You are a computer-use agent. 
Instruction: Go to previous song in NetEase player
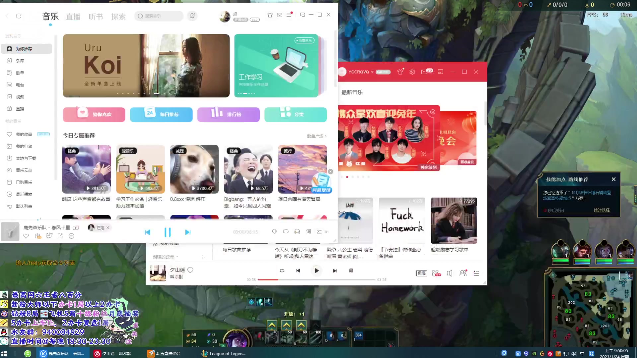298,270
